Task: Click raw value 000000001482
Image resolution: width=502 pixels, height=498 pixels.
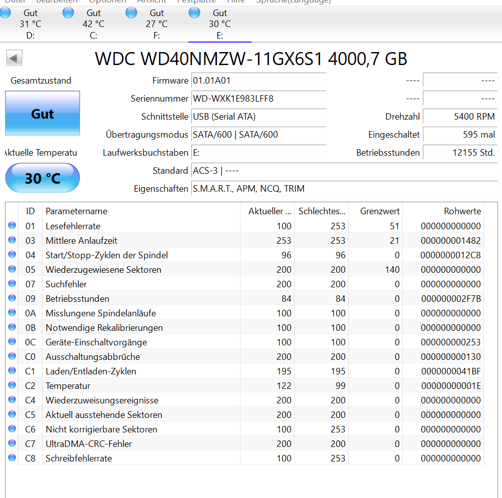Action: [x=450, y=241]
